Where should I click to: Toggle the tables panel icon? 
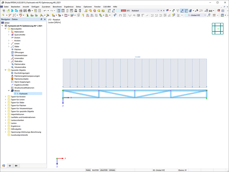tap(63, 11)
